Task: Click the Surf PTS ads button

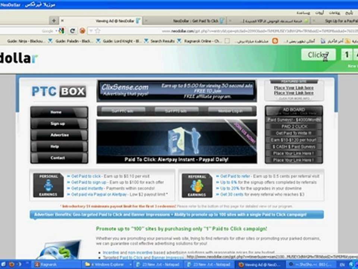Action: 176,111
